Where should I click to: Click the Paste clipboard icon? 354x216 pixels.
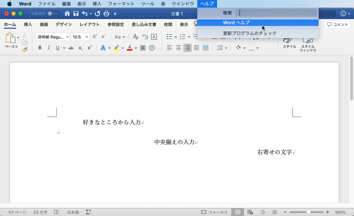(10, 38)
